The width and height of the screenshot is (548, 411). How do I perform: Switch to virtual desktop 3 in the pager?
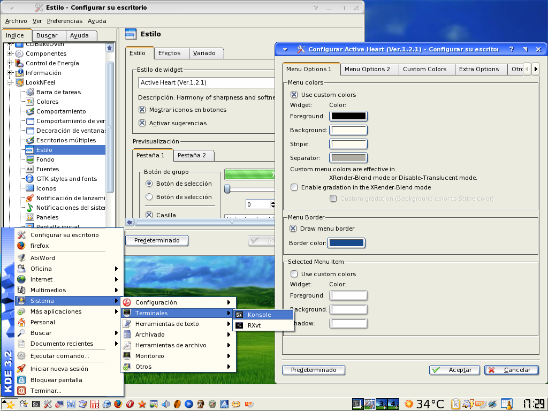381,404
